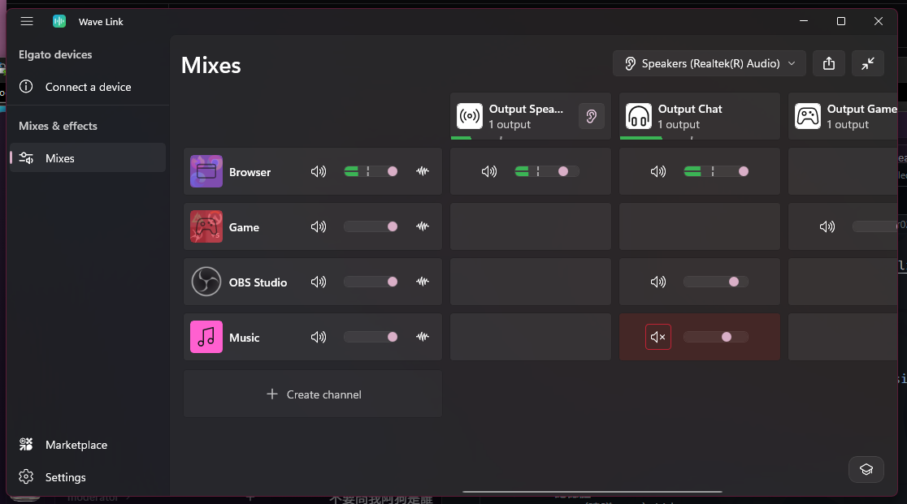This screenshot has width=907, height=504.
Task: Open Settings from the sidebar
Action: click(x=88, y=477)
